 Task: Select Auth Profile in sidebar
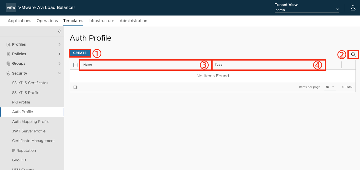coord(32,112)
